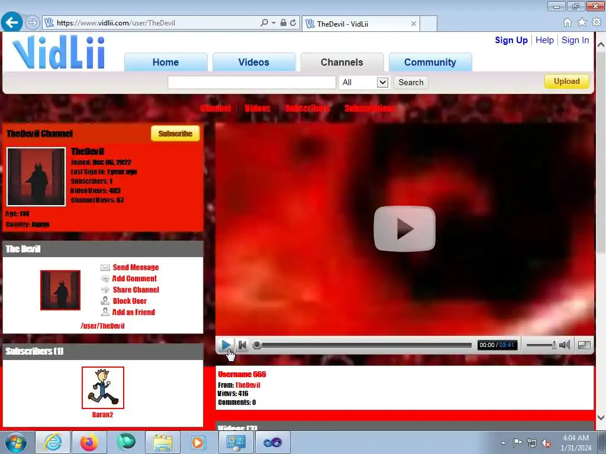Select Subscribers in the profile menu
606x454 pixels.
tap(307, 108)
